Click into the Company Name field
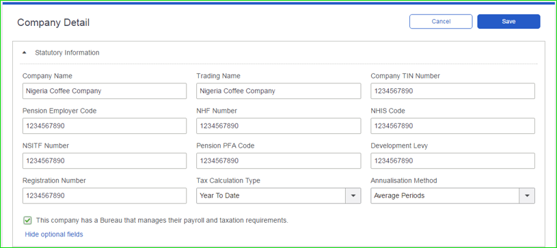Viewport: 557px width, 248px height. coord(105,91)
